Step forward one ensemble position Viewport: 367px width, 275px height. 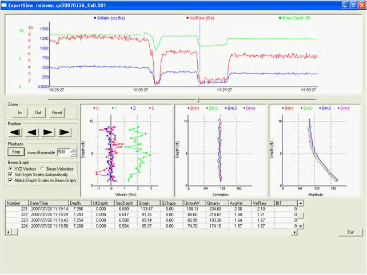click(48, 132)
